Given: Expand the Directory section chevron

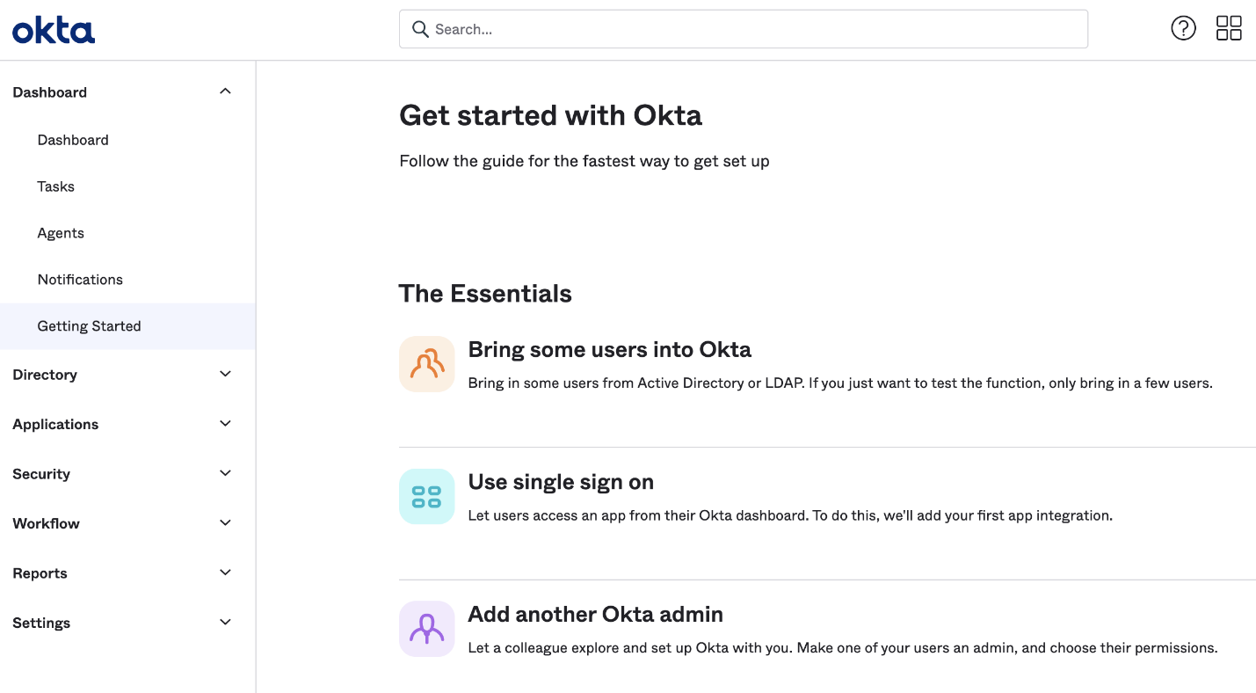Looking at the screenshot, I should click(x=226, y=374).
